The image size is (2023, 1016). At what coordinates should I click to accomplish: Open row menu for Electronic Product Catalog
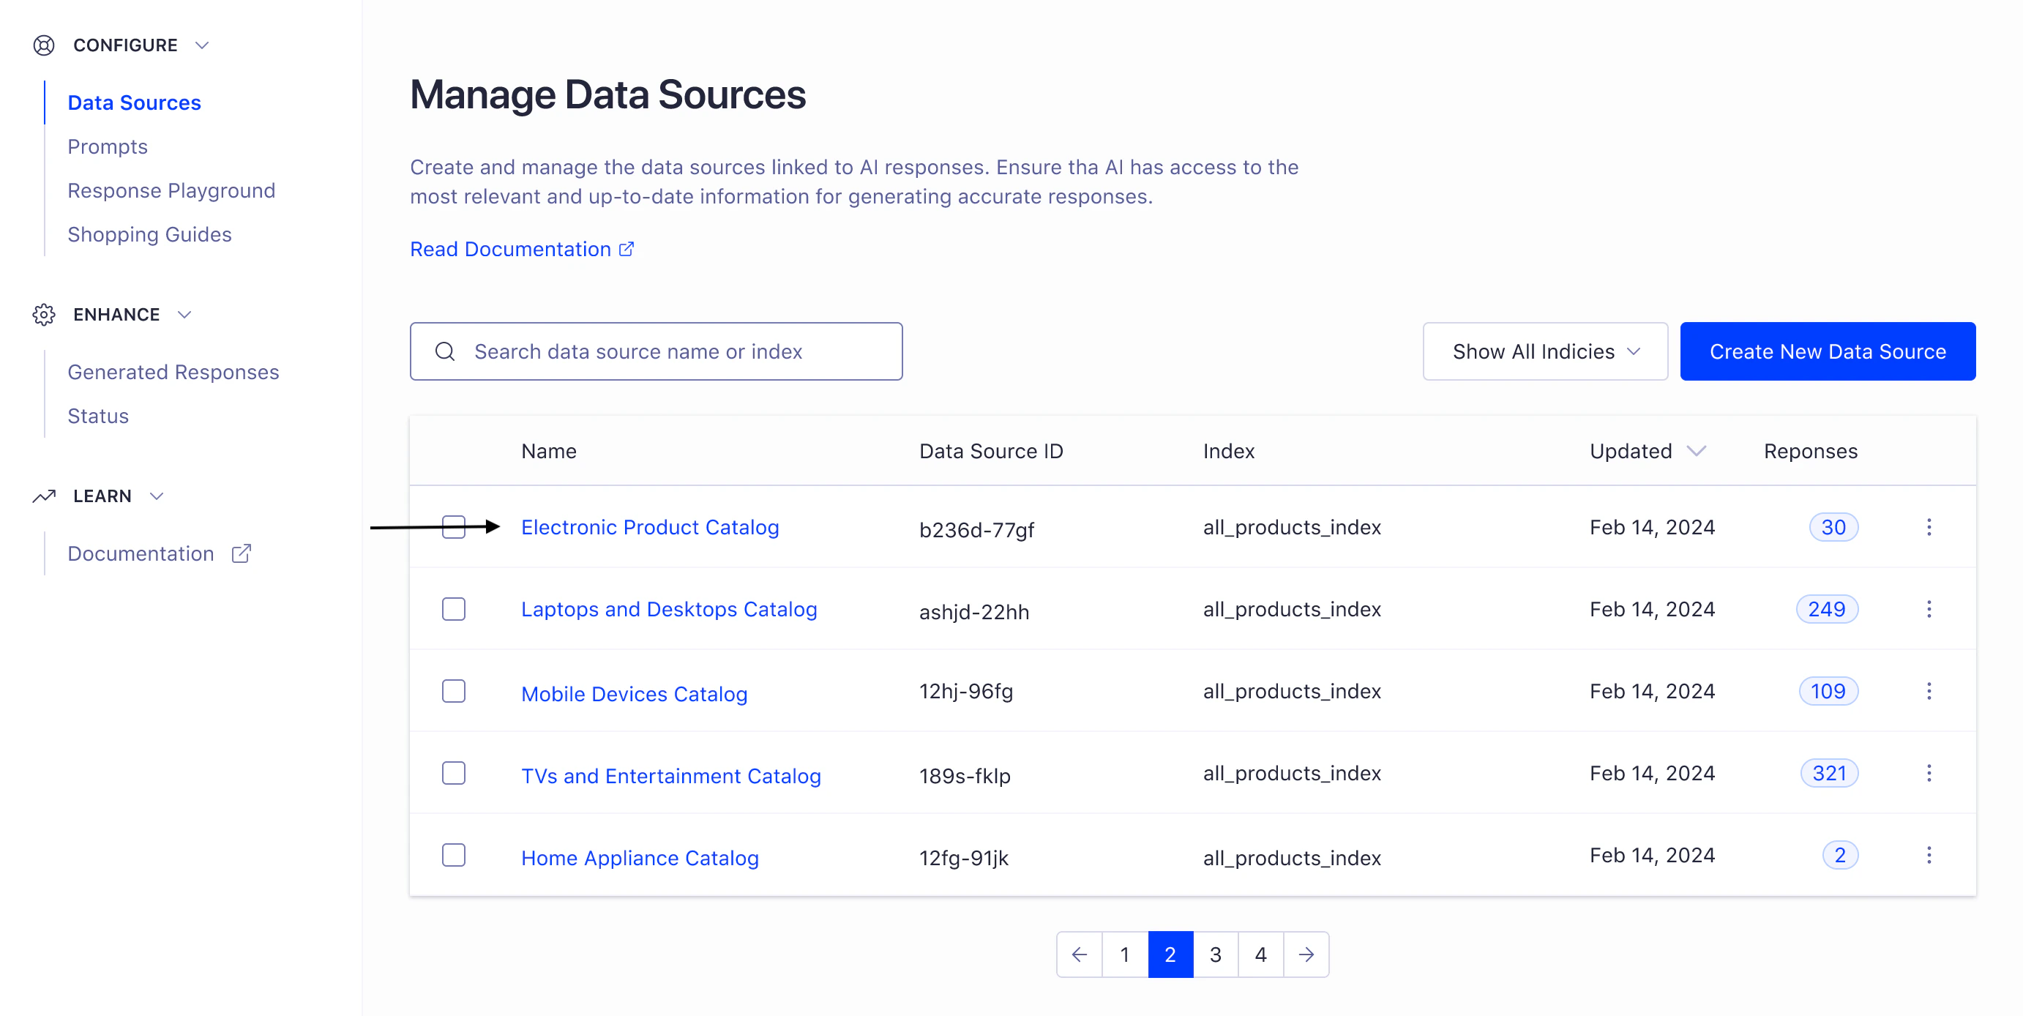point(1929,527)
